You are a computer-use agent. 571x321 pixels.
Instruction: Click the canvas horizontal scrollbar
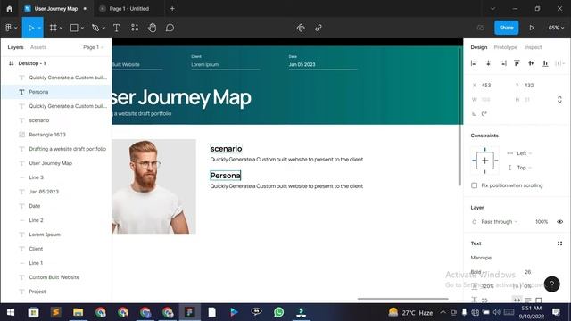402,300
